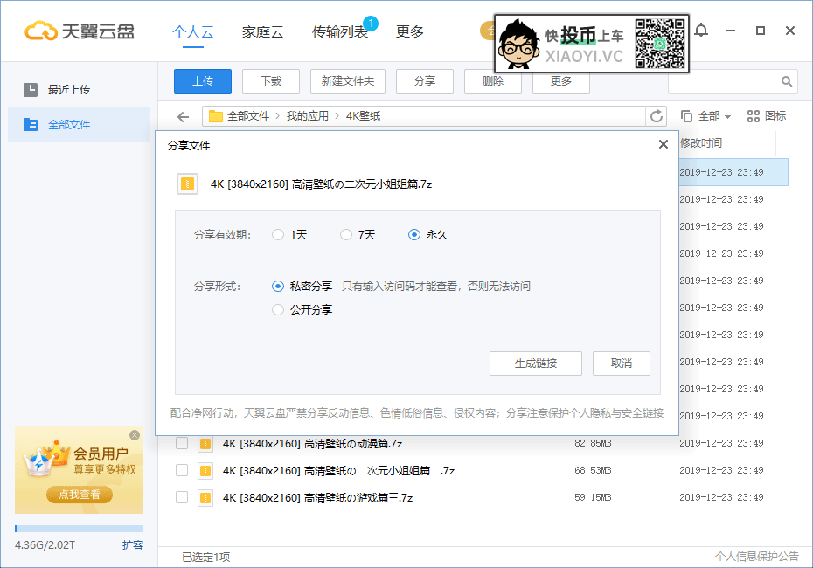Click the 扩容 storage upgrade link
This screenshot has height=568, width=813.
132,544
